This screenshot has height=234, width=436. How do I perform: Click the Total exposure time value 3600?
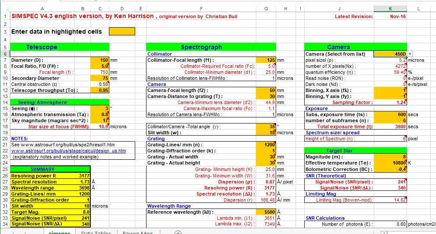coord(390,126)
